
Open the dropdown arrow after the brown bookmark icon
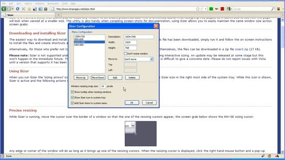tap(283, 9)
